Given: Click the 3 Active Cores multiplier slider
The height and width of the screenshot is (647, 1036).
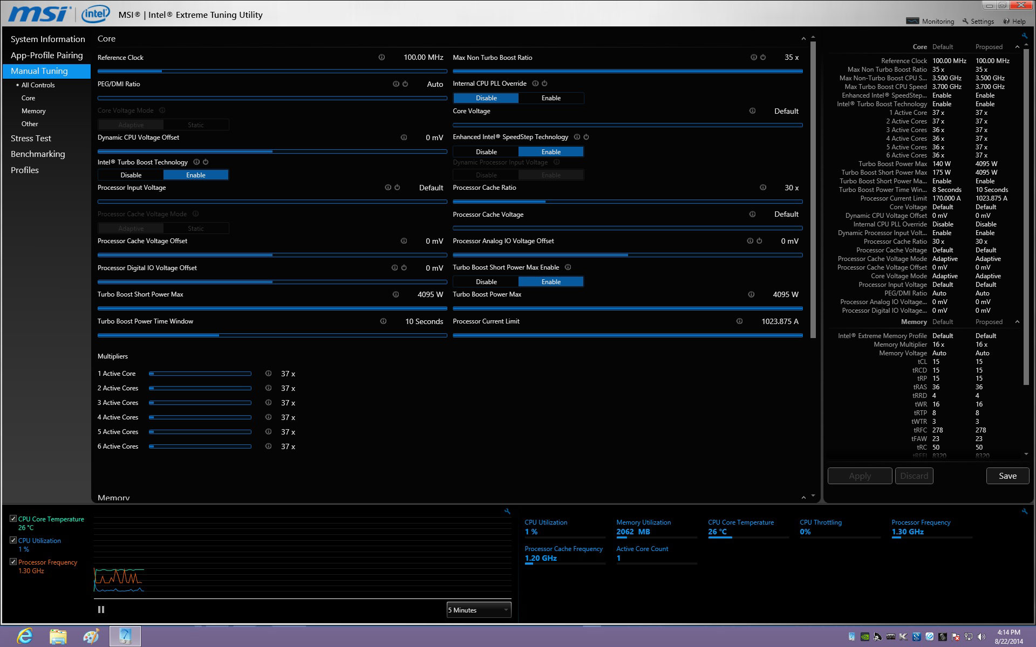Looking at the screenshot, I should [x=200, y=402].
